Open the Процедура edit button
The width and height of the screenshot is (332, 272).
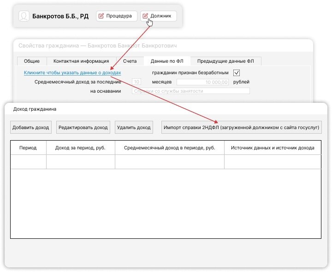click(x=117, y=16)
